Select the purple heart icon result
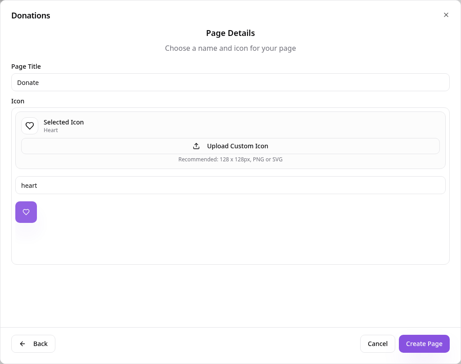This screenshot has height=364, width=461. pyautogui.click(x=26, y=212)
